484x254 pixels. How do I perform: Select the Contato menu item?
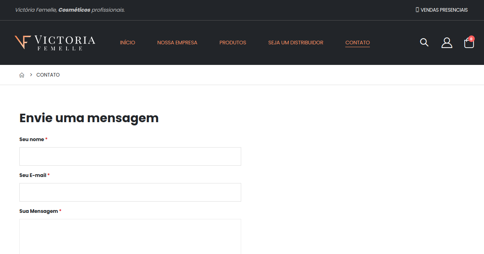(x=357, y=42)
